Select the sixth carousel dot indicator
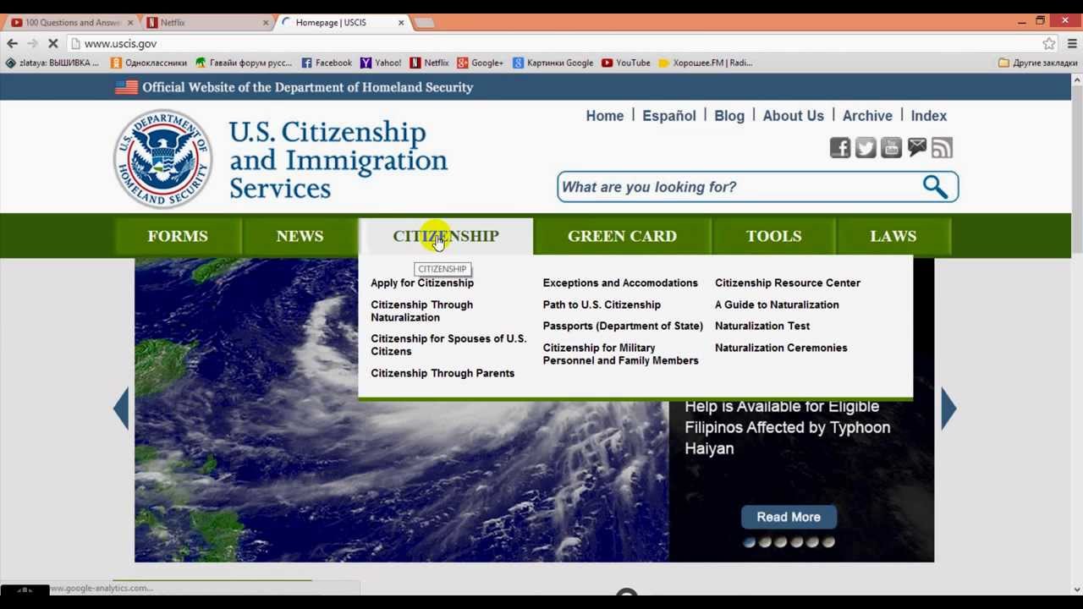The width and height of the screenshot is (1083, 609). 828,542
